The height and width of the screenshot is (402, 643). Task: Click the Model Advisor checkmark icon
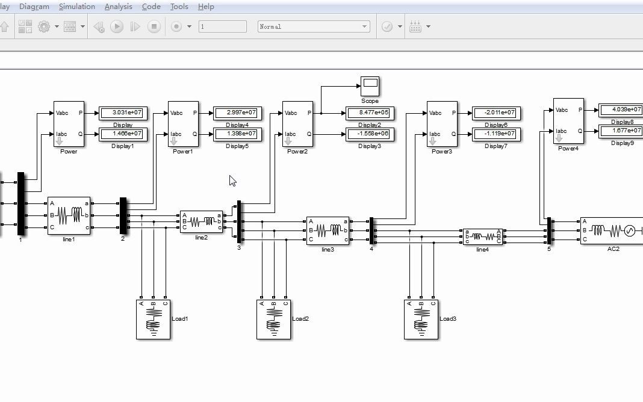(x=387, y=26)
